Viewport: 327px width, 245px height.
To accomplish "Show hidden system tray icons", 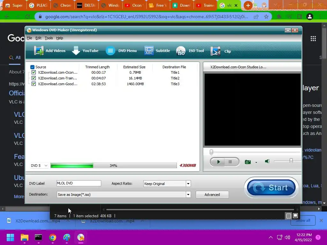I will click(x=271, y=237).
